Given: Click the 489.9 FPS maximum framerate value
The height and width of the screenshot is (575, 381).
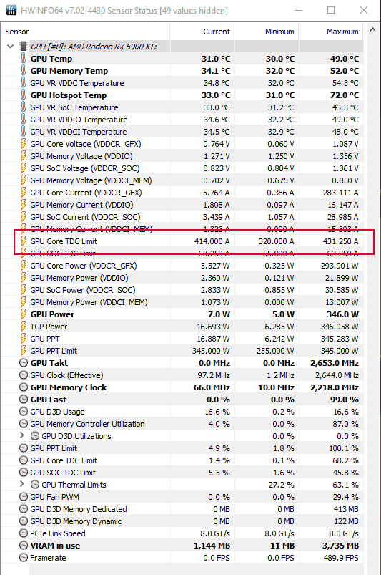Looking at the screenshot, I should [x=340, y=557].
